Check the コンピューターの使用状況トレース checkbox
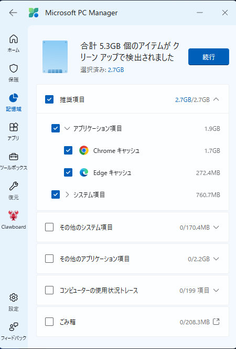 tap(49, 290)
